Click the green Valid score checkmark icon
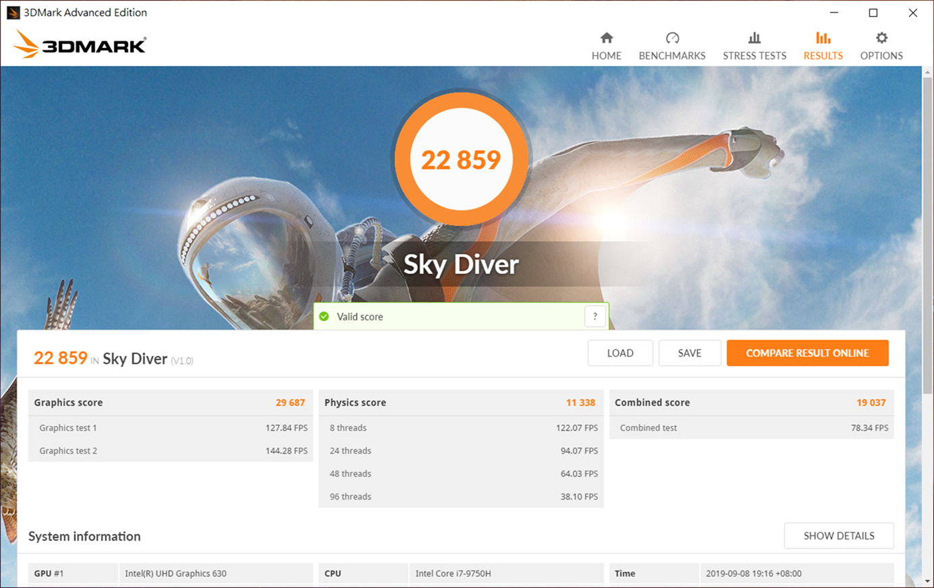934x588 pixels. (324, 316)
